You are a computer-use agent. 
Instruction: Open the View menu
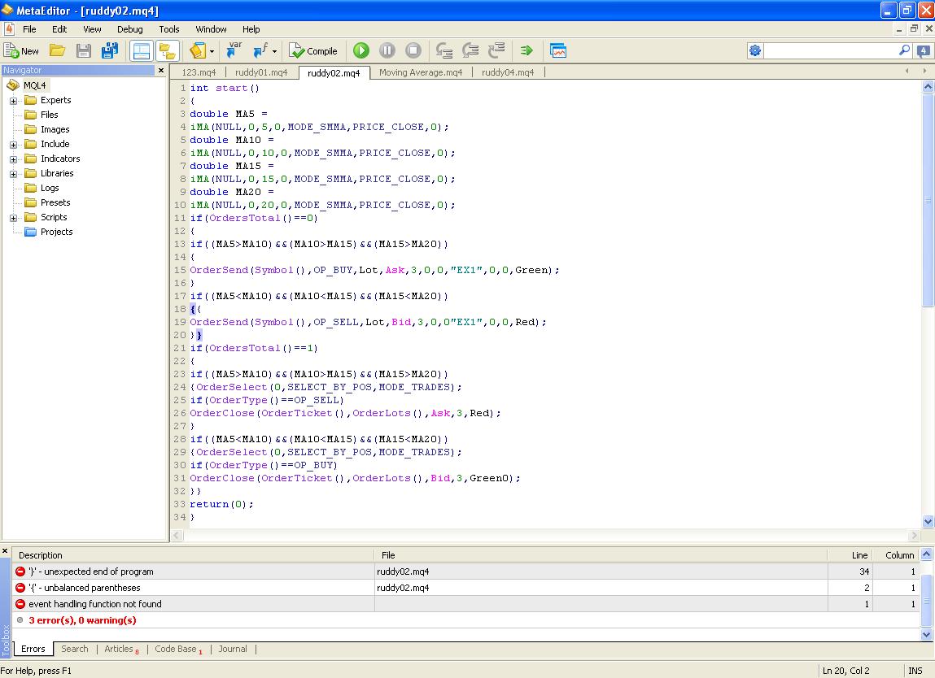(x=92, y=29)
